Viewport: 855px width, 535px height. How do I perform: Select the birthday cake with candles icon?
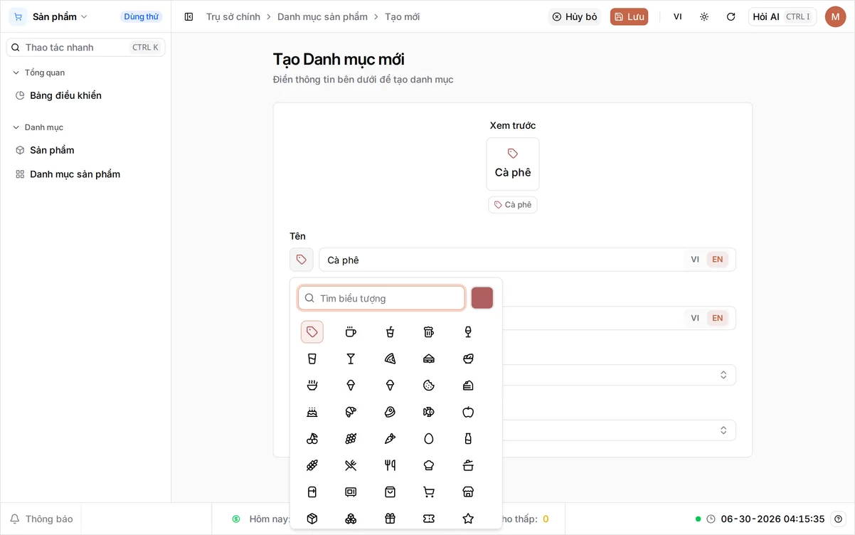tap(312, 412)
